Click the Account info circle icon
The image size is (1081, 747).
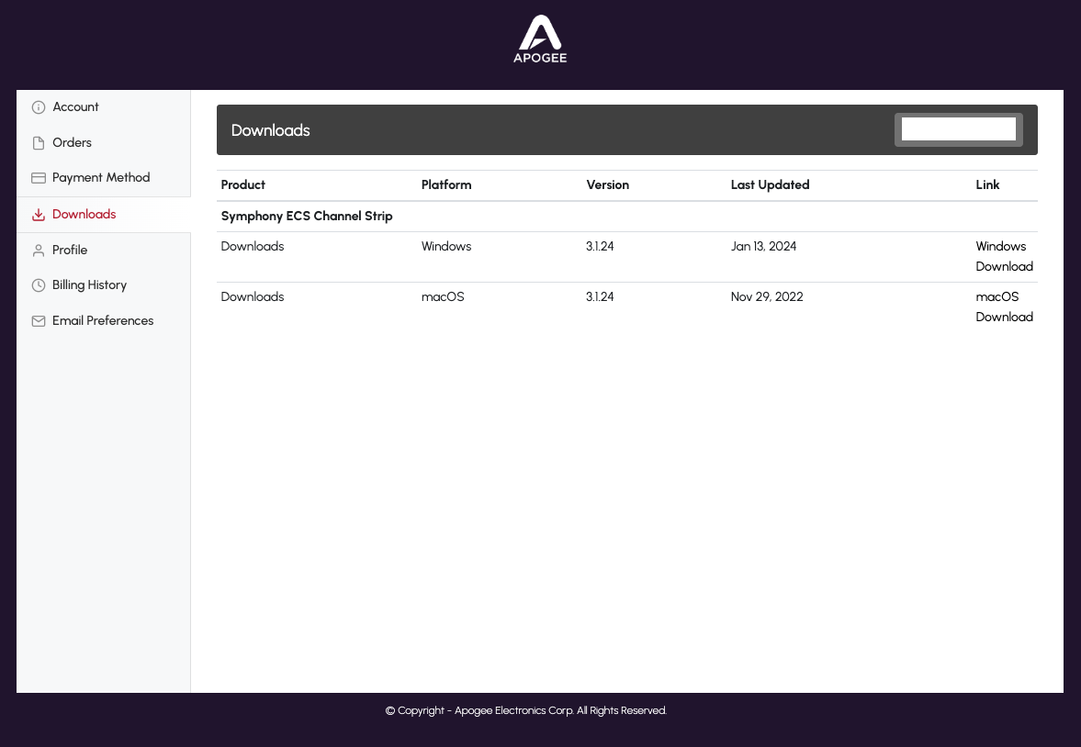(39, 107)
